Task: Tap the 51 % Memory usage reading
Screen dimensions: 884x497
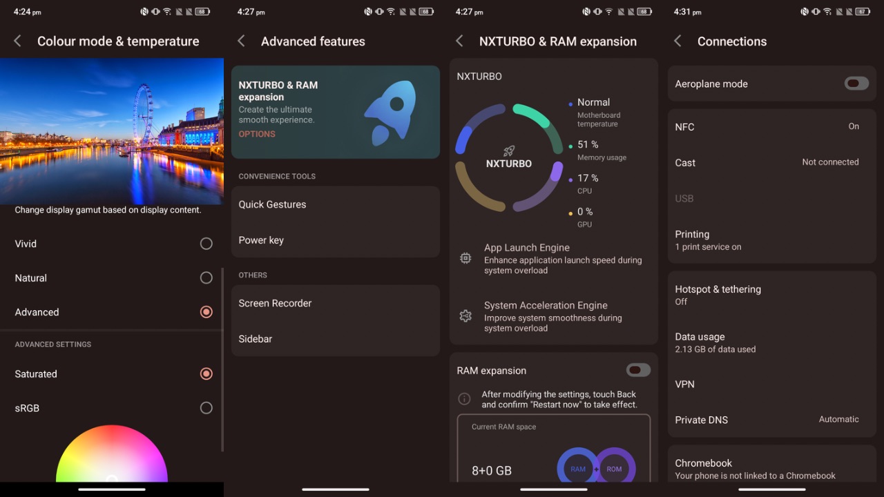Action: 602,150
